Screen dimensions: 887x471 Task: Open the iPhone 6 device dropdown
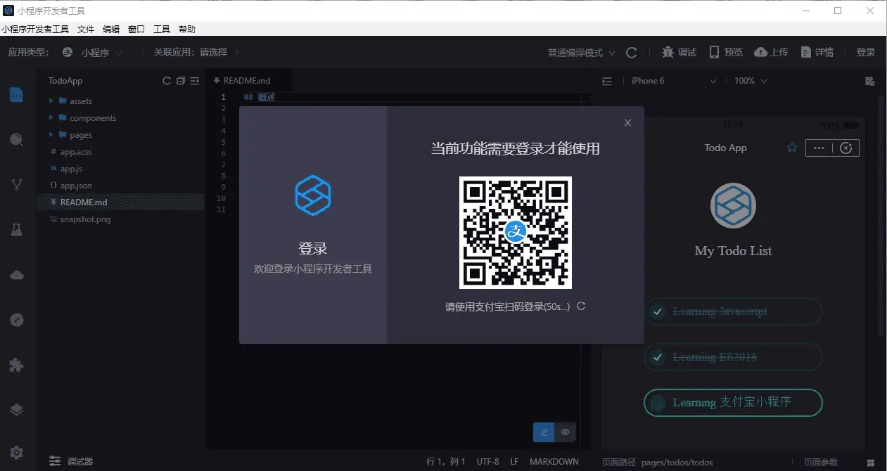(x=673, y=81)
